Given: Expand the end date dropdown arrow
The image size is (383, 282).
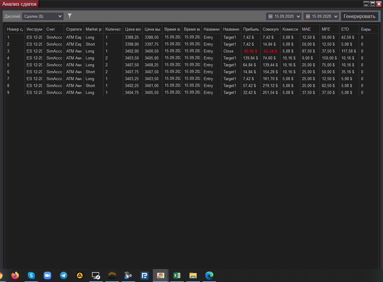Looking at the screenshot, I should (335, 16).
